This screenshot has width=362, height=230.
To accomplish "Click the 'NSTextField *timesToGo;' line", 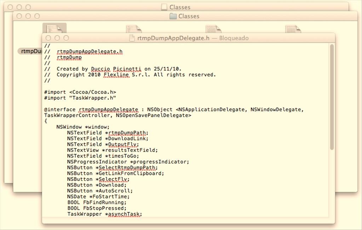I will pos(103,156).
